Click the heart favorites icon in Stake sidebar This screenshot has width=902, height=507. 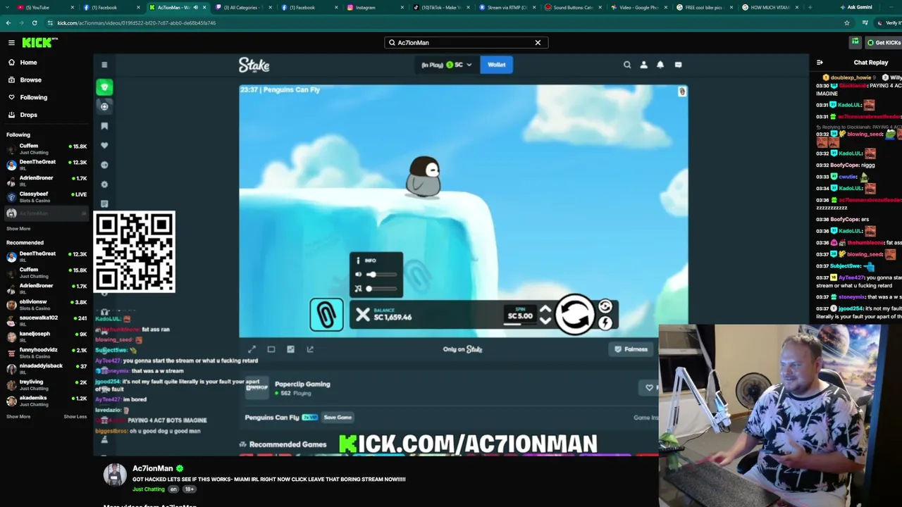click(104, 146)
